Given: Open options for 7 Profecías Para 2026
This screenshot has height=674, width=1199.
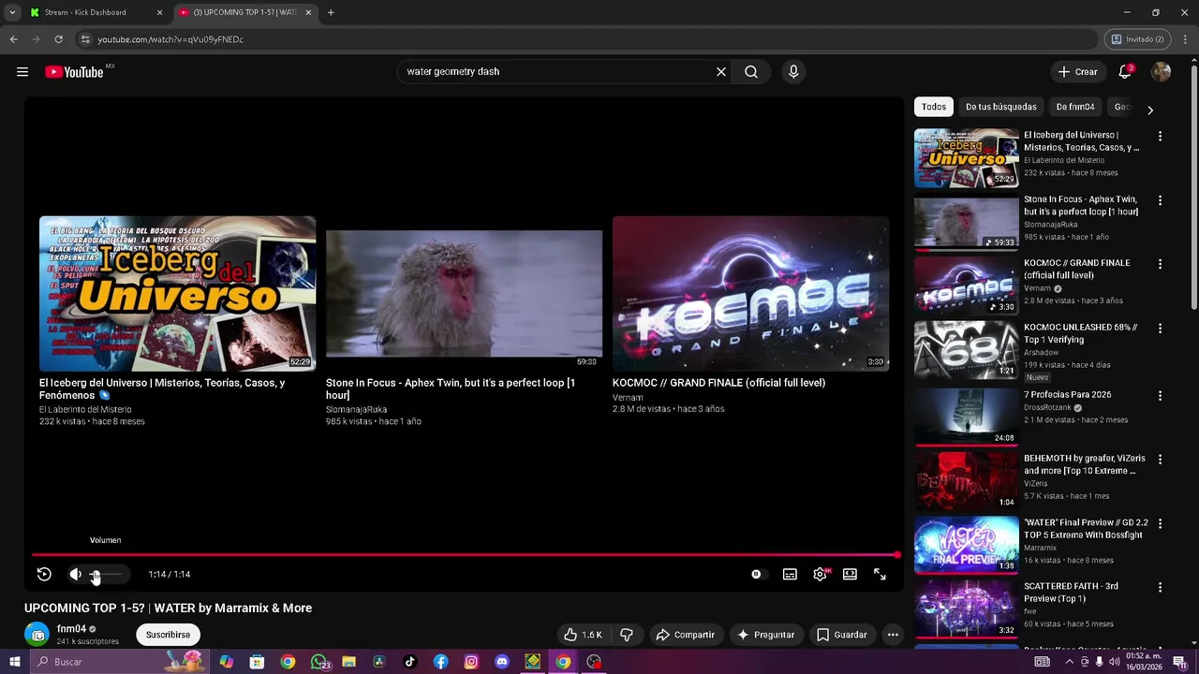Looking at the screenshot, I should pyautogui.click(x=1160, y=396).
